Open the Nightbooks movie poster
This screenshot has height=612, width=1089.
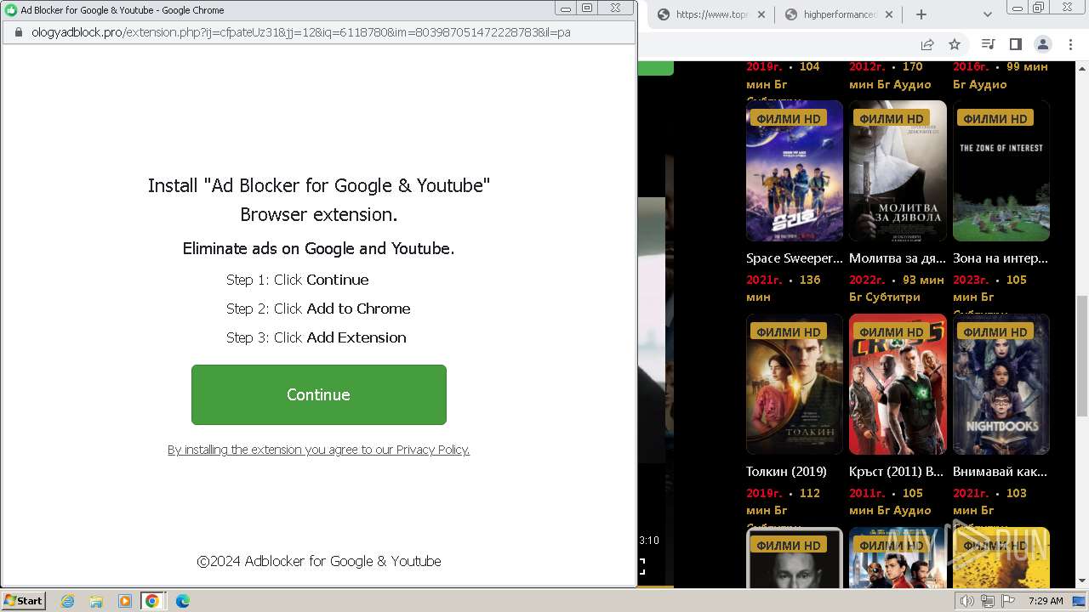[1001, 384]
